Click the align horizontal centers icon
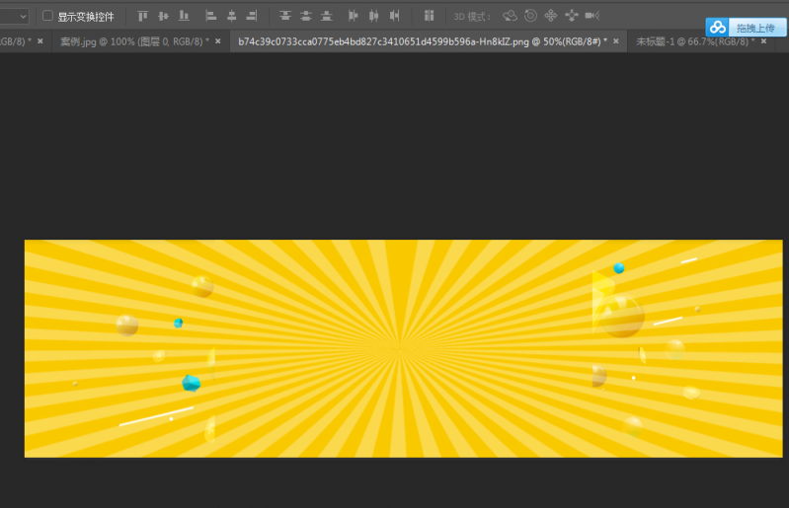This screenshot has width=789, height=508. click(231, 16)
